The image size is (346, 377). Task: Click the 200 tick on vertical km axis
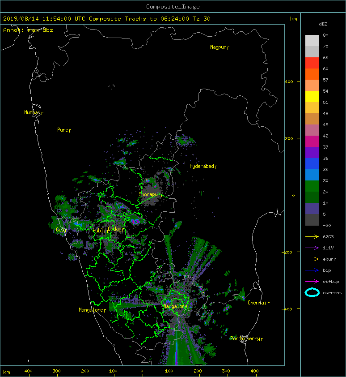click(x=289, y=138)
